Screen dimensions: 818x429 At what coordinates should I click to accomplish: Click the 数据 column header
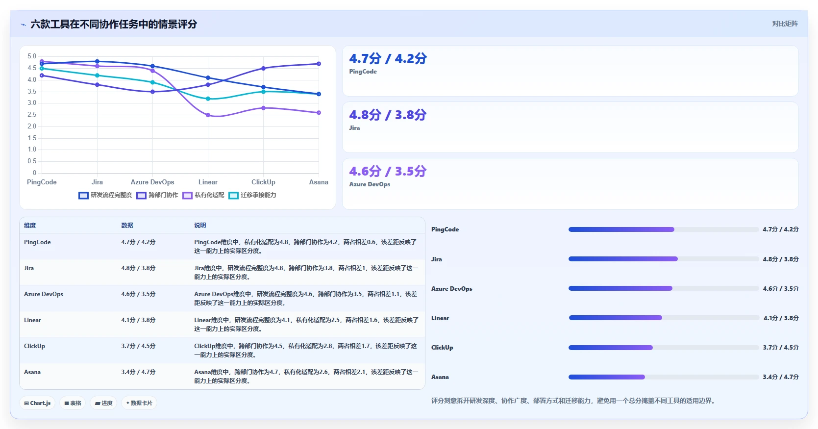coord(127,226)
